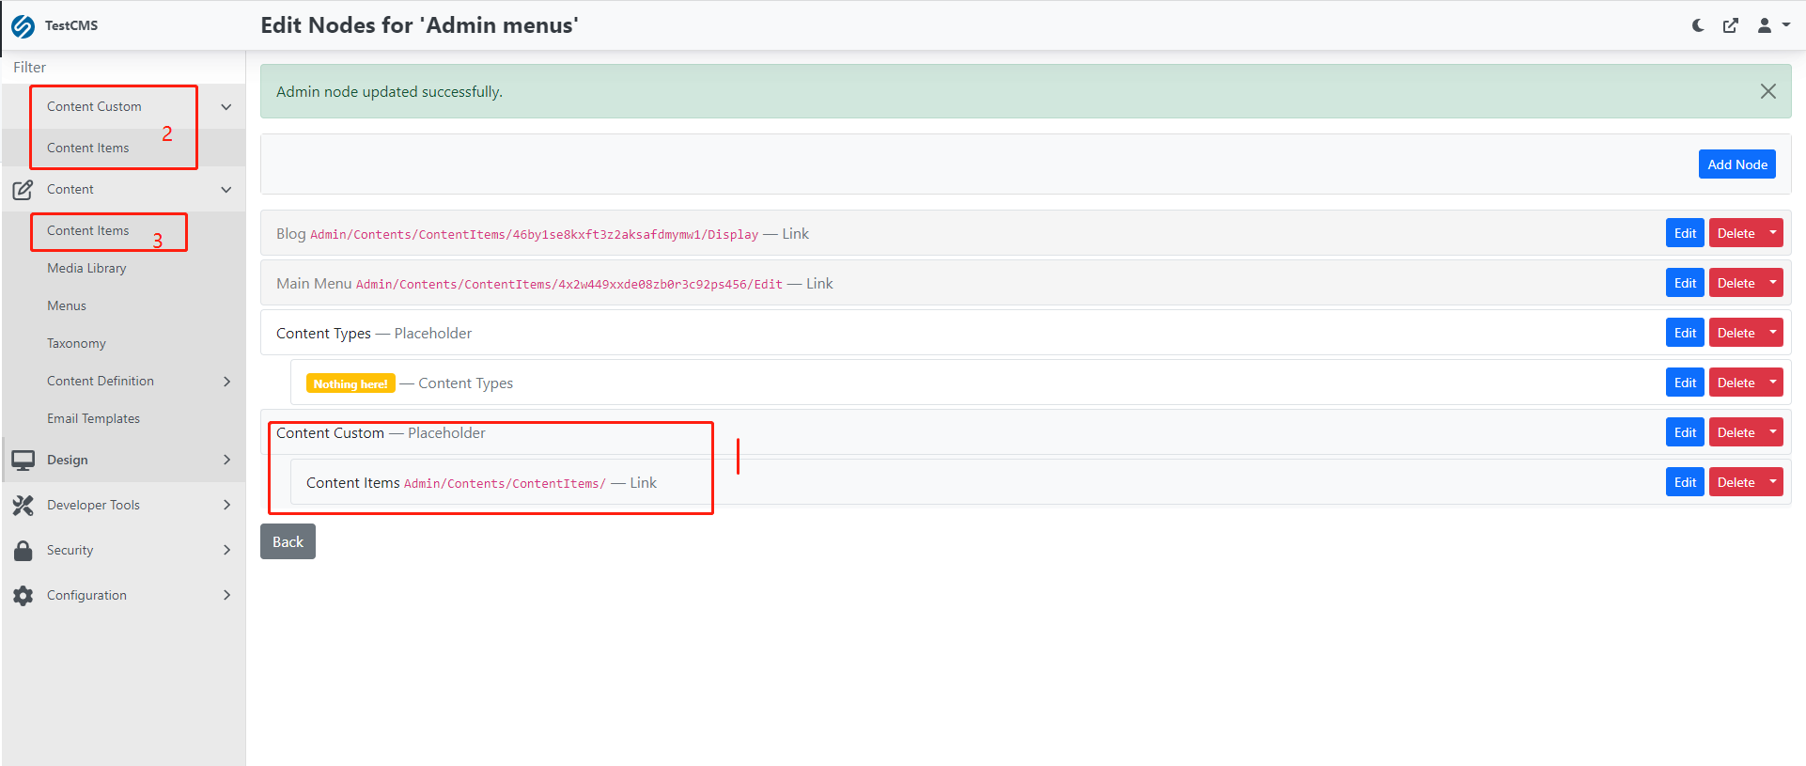Edit the Content Custom placeholder node
Viewport: 1806px width, 766px height.
(x=1685, y=432)
